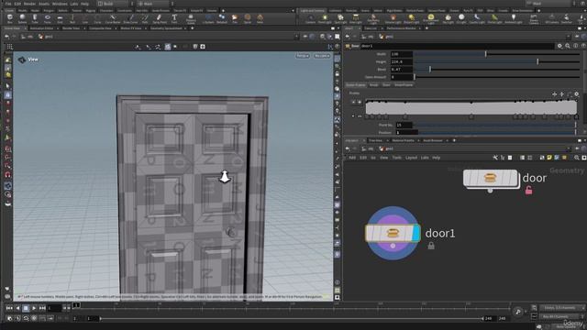Open the Render menu

29,4
